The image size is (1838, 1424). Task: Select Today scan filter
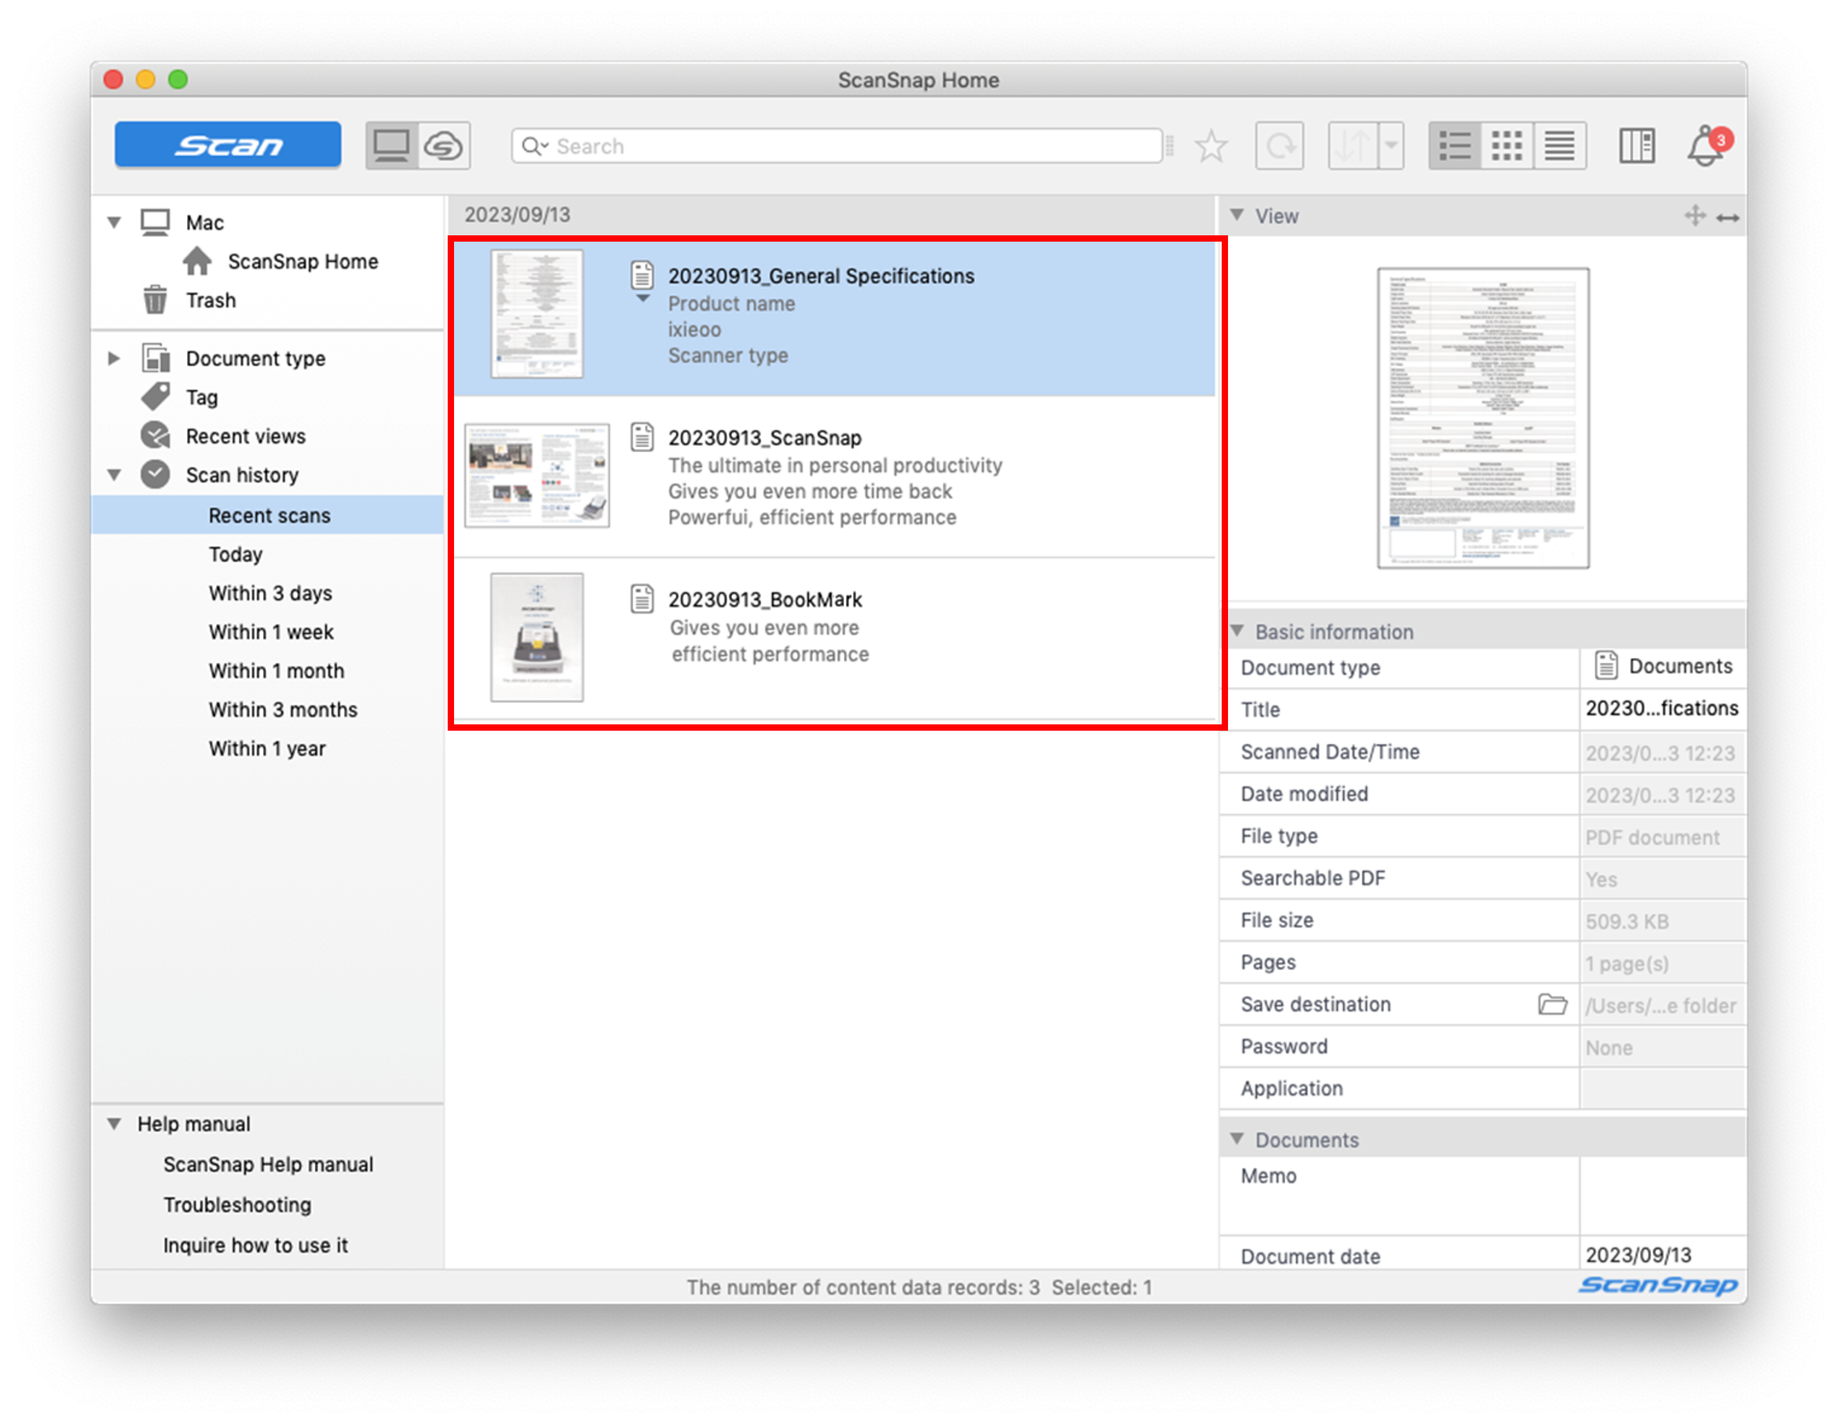click(x=235, y=553)
